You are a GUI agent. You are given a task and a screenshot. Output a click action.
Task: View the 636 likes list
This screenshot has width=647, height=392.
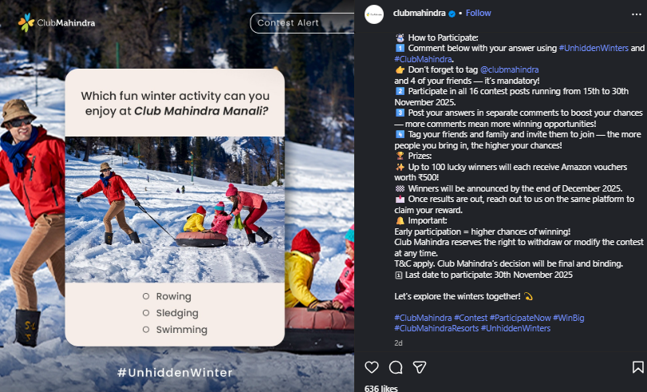tap(381, 388)
